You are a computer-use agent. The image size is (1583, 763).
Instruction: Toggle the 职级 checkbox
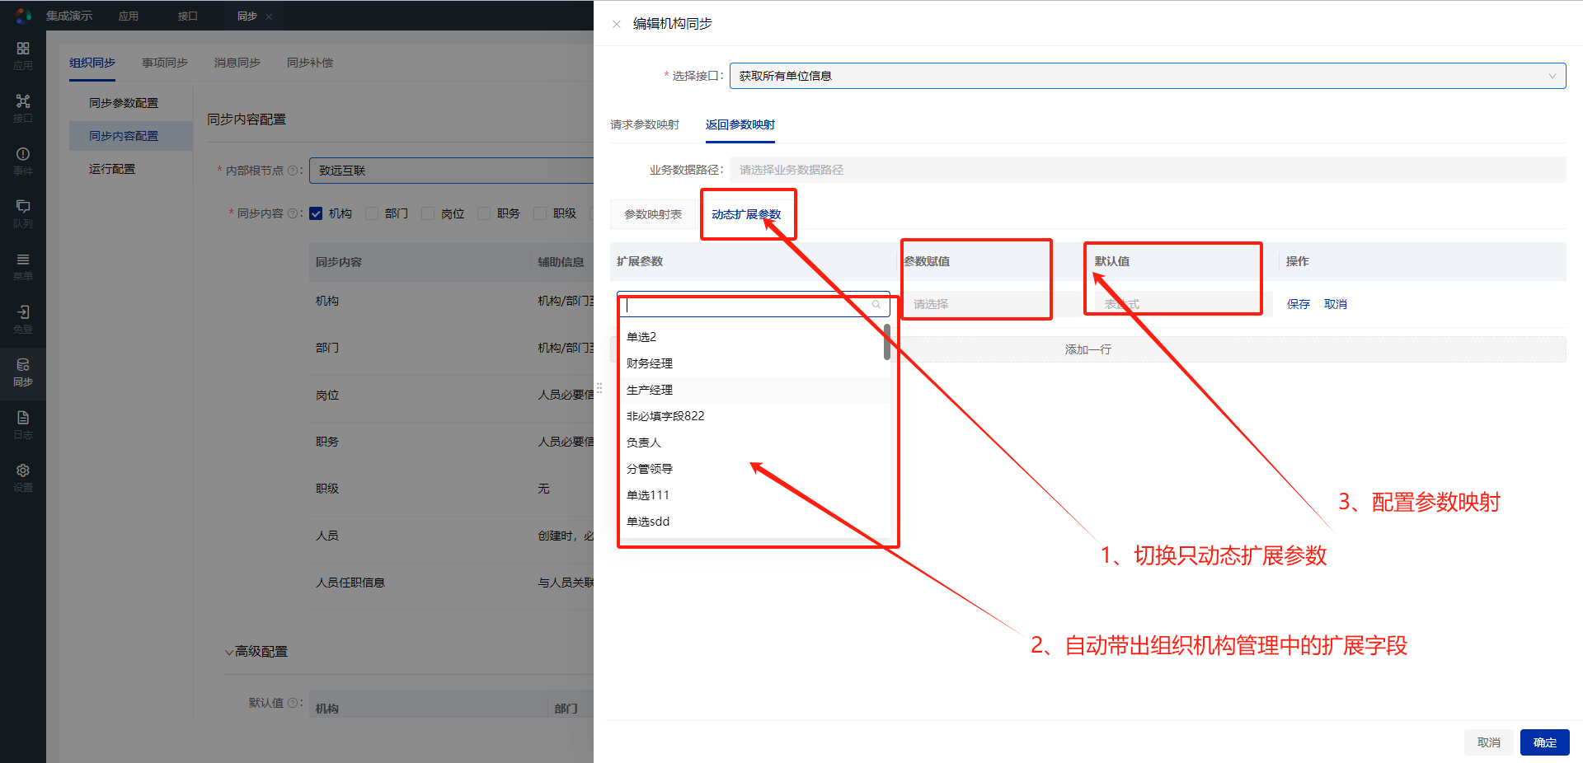click(540, 213)
